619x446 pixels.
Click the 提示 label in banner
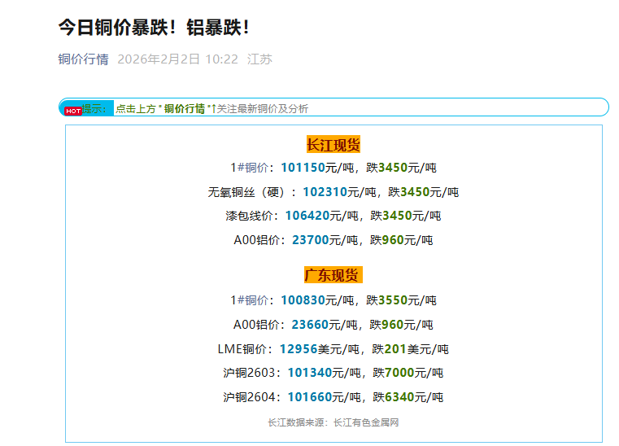(x=94, y=108)
